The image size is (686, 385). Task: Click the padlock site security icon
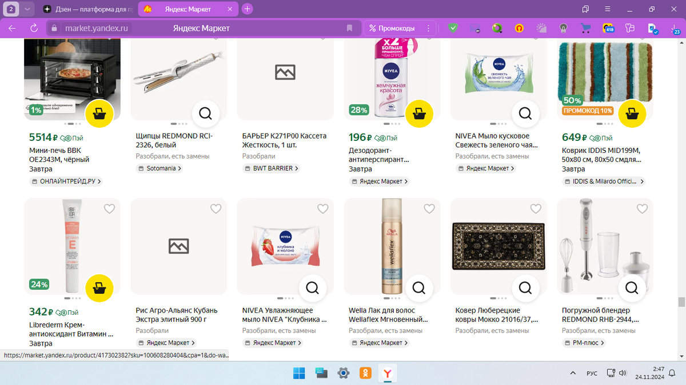click(54, 28)
